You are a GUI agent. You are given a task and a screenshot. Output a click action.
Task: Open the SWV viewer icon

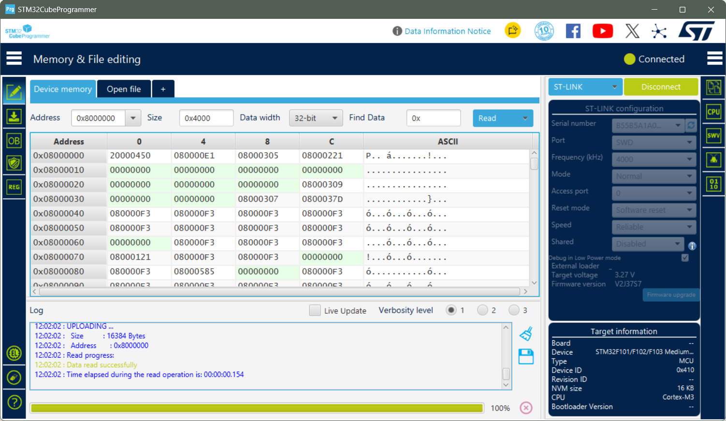[x=713, y=135]
